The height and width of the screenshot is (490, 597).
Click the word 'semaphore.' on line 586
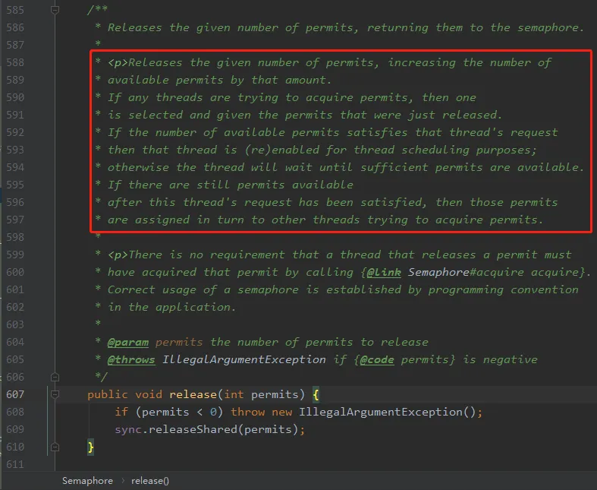point(550,27)
